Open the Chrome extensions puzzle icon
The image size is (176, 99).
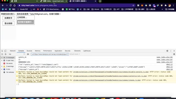tap(166, 5)
